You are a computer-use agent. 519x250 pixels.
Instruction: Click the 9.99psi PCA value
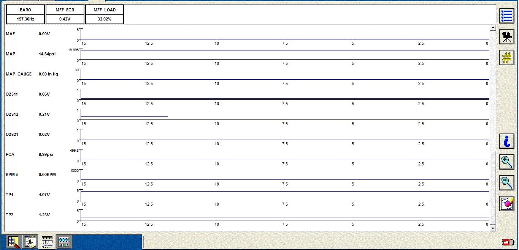point(46,154)
